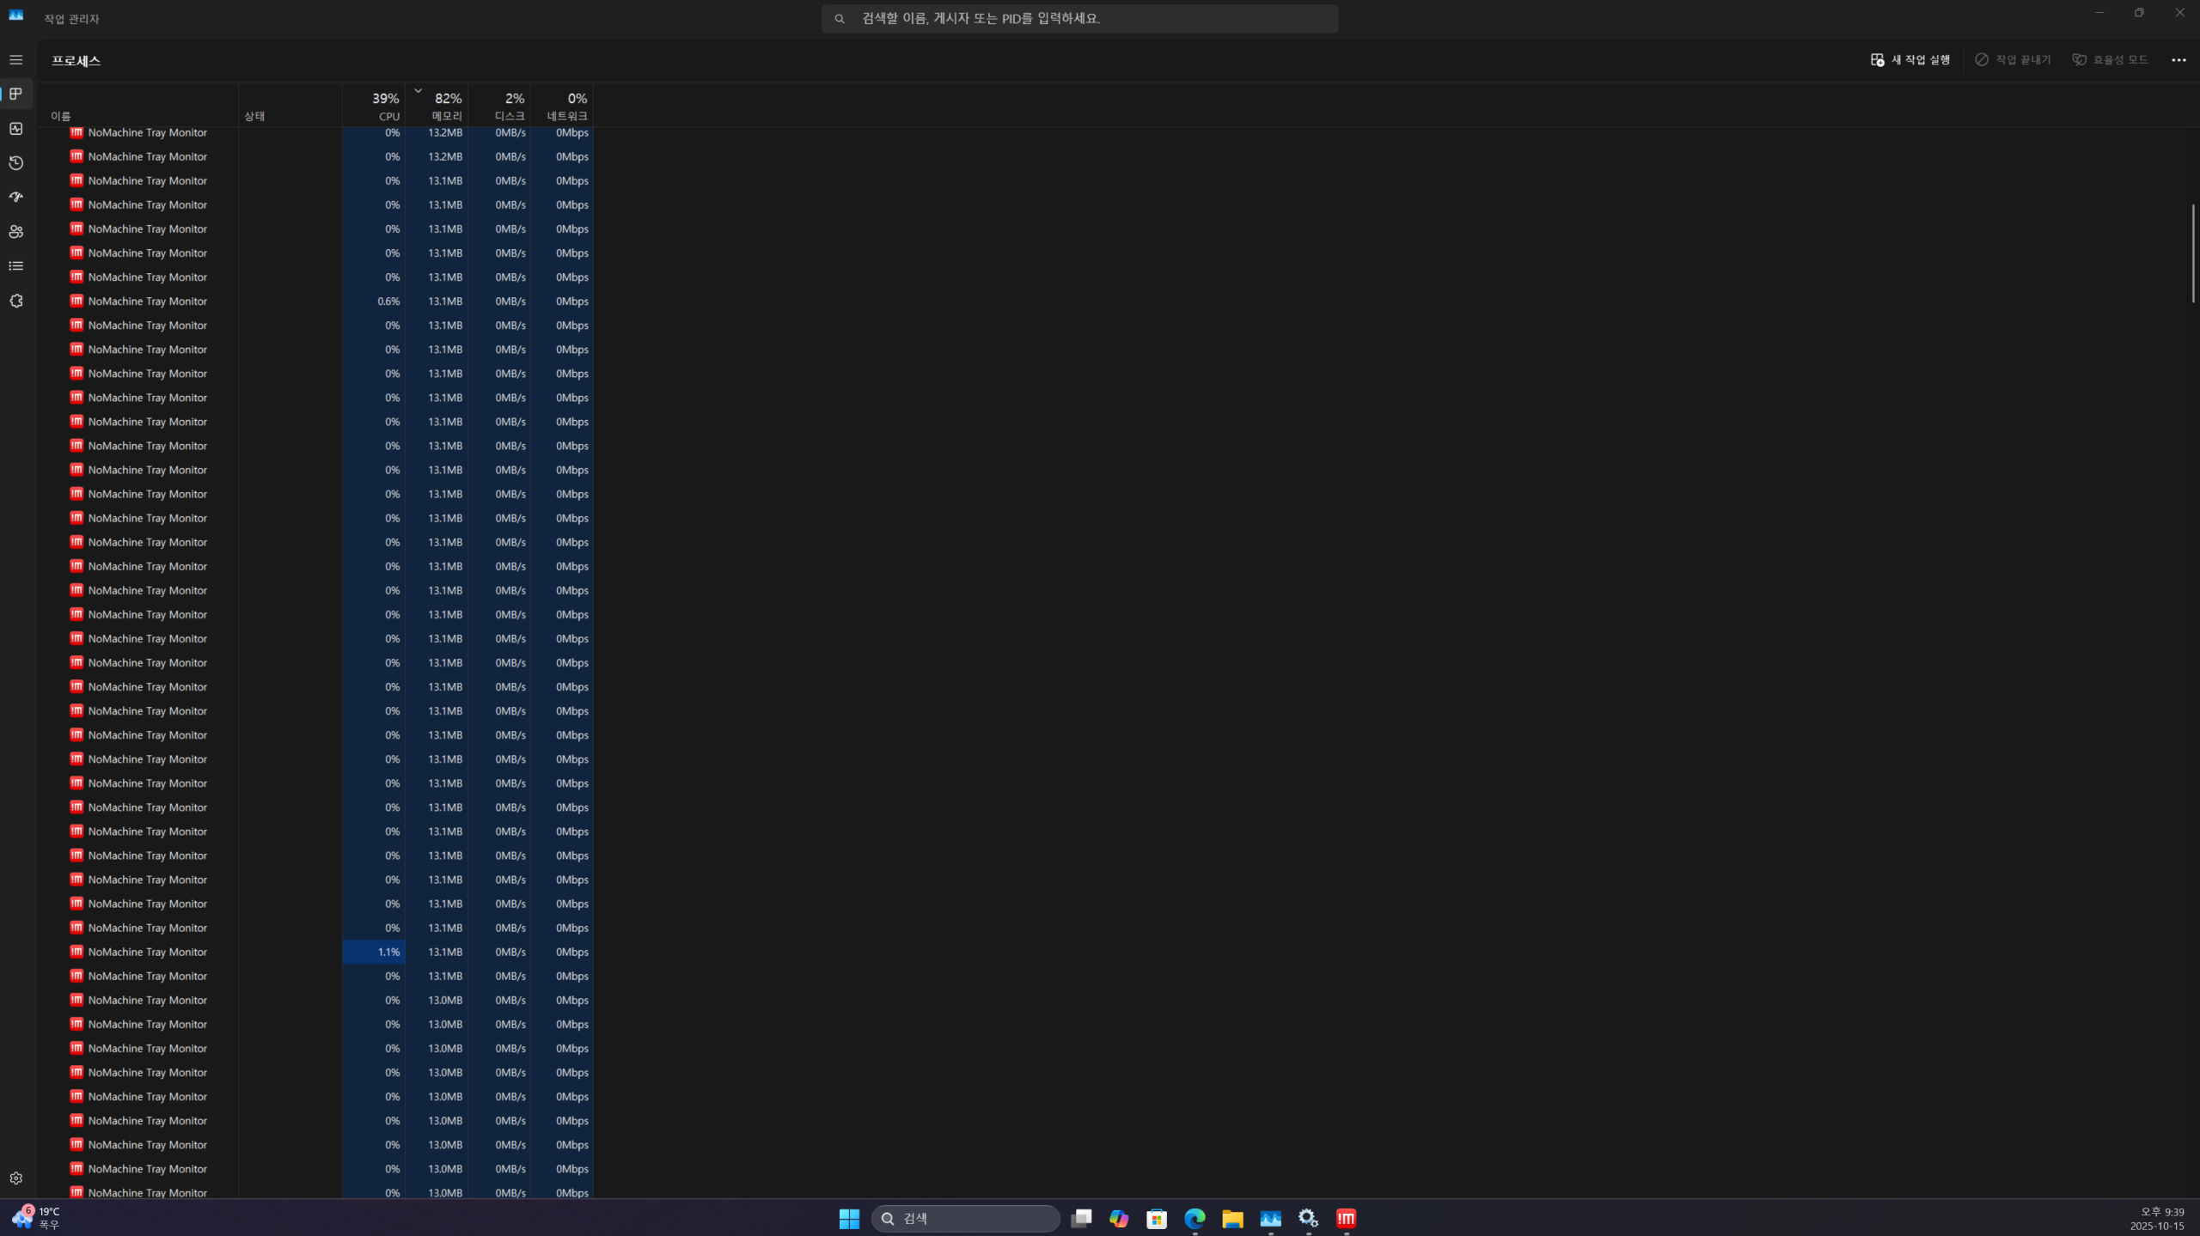Click the process search input field
The width and height of the screenshot is (2200, 1236).
1079,19
